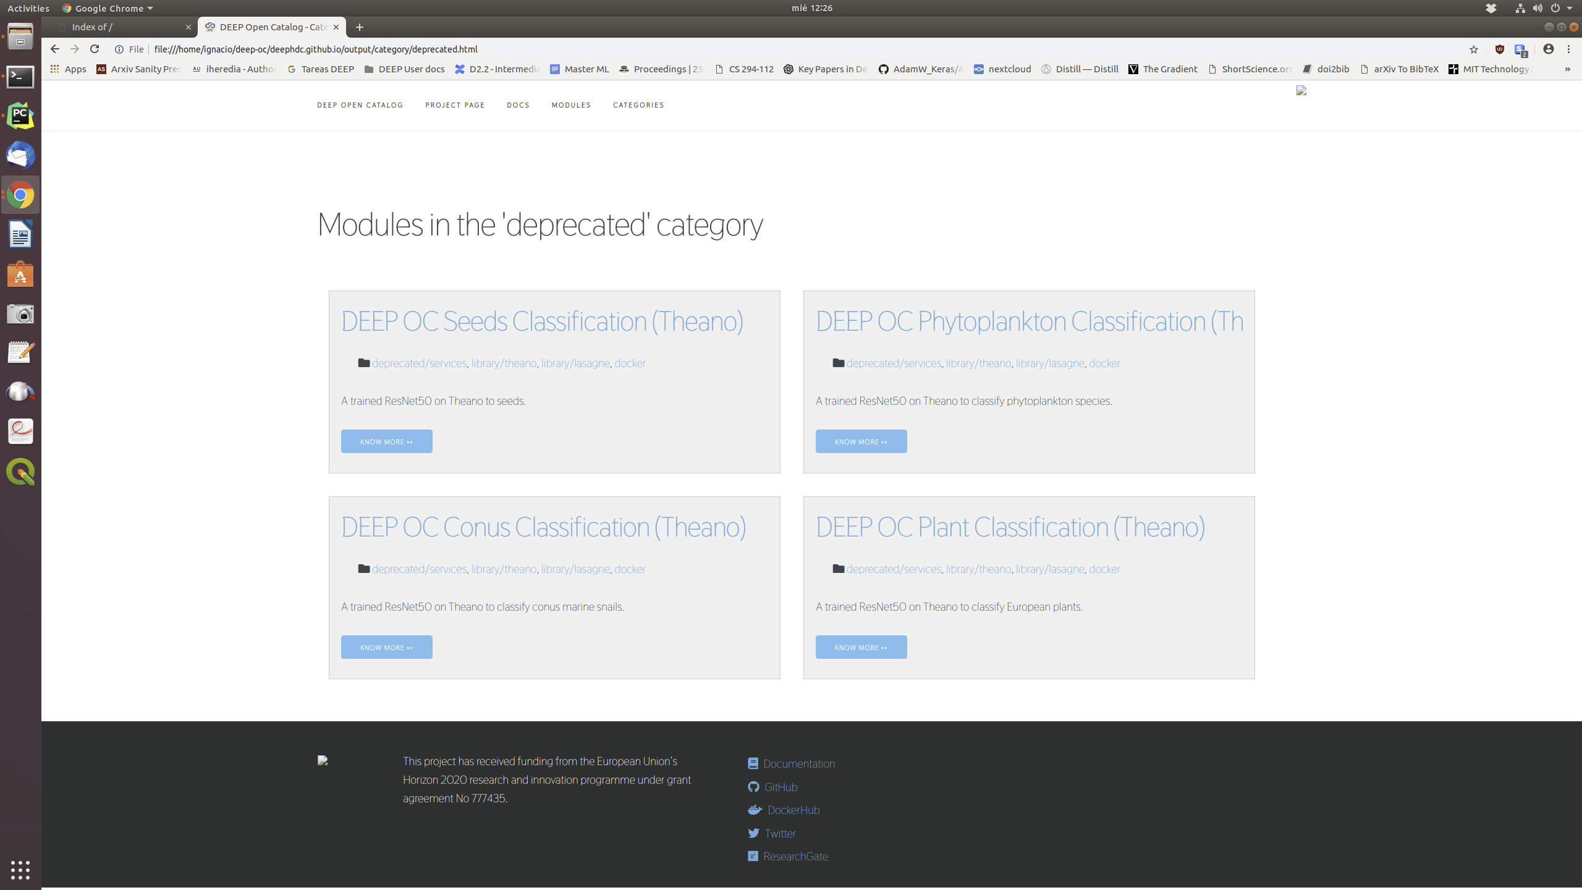Open Arxiv Sanity Preserver bookmark
The image size is (1582, 890).
(138, 69)
